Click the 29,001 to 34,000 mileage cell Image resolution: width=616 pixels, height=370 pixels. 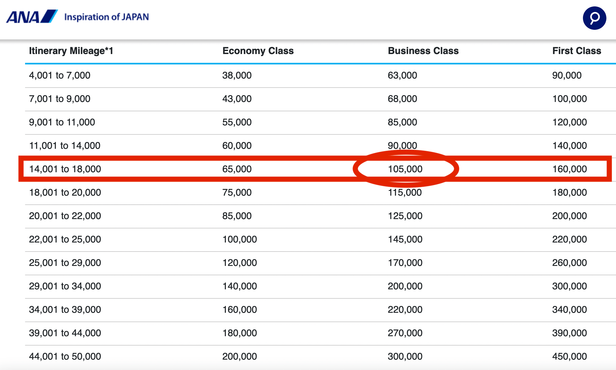65,286
